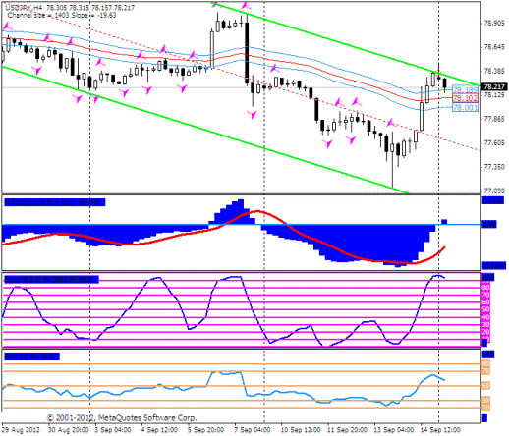Click the RSI 50 level label

pyautogui.click(x=486, y=386)
